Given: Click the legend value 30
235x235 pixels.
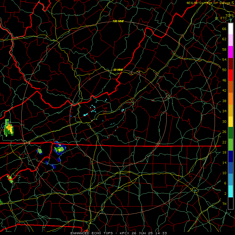Looking at the screenshot, I should 224,121.
